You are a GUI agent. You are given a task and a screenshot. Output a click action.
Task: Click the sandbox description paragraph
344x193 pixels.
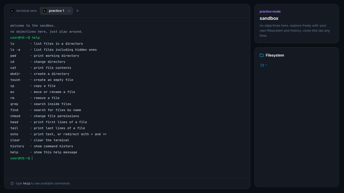[x=294, y=30]
